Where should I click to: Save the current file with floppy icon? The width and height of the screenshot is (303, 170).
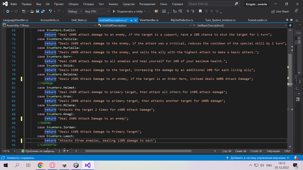38,12
